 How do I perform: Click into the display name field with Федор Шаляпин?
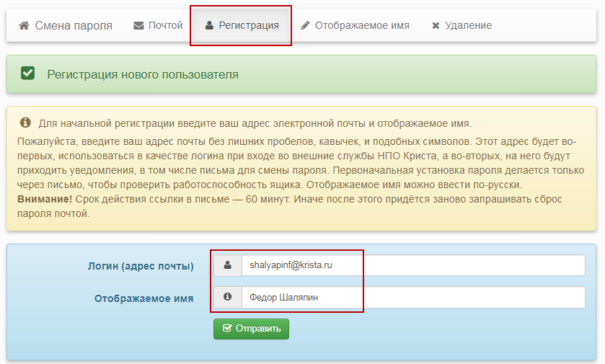pos(412,297)
